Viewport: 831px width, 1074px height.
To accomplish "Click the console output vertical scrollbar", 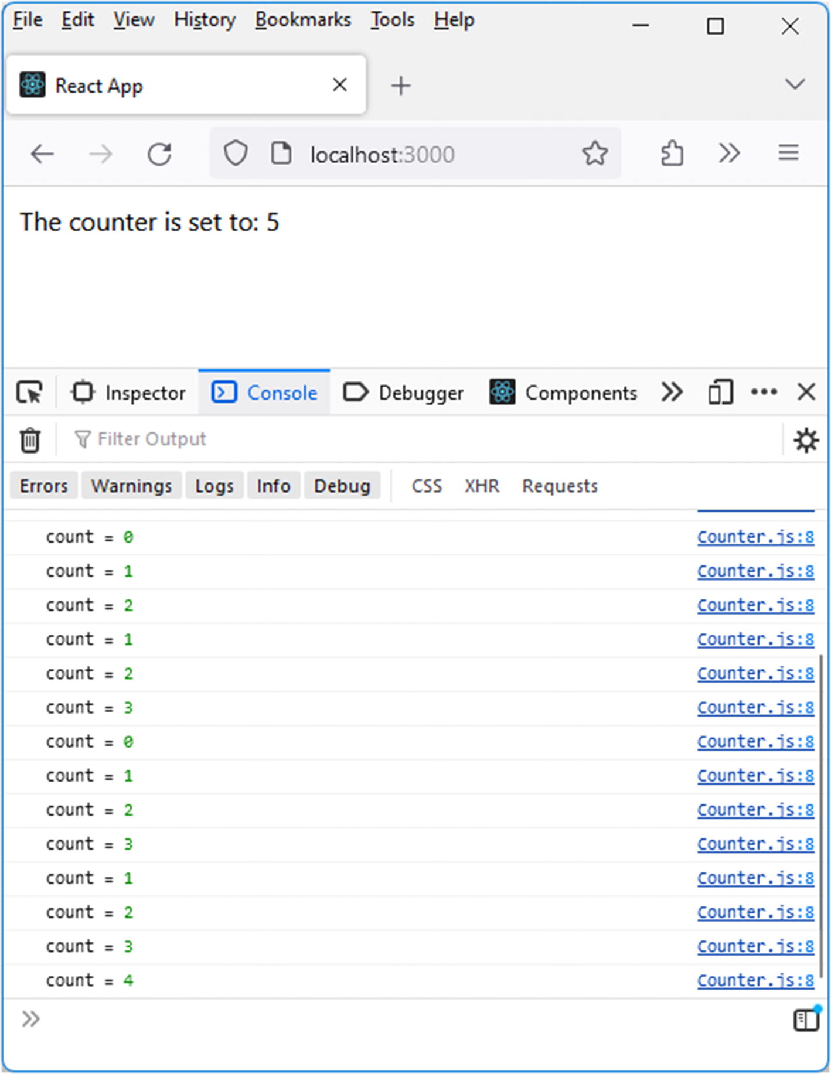I will pyautogui.click(x=823, y=820).
